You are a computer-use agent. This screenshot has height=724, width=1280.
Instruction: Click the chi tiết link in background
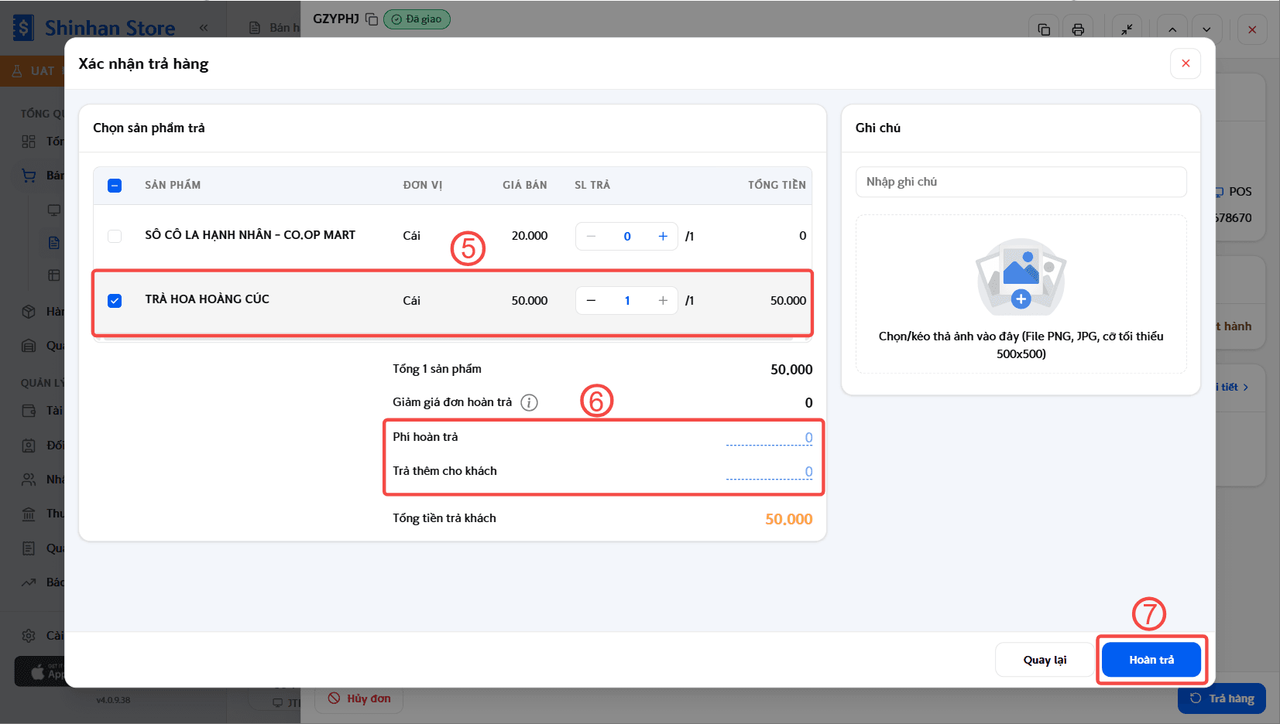[x=1232, y=387]
